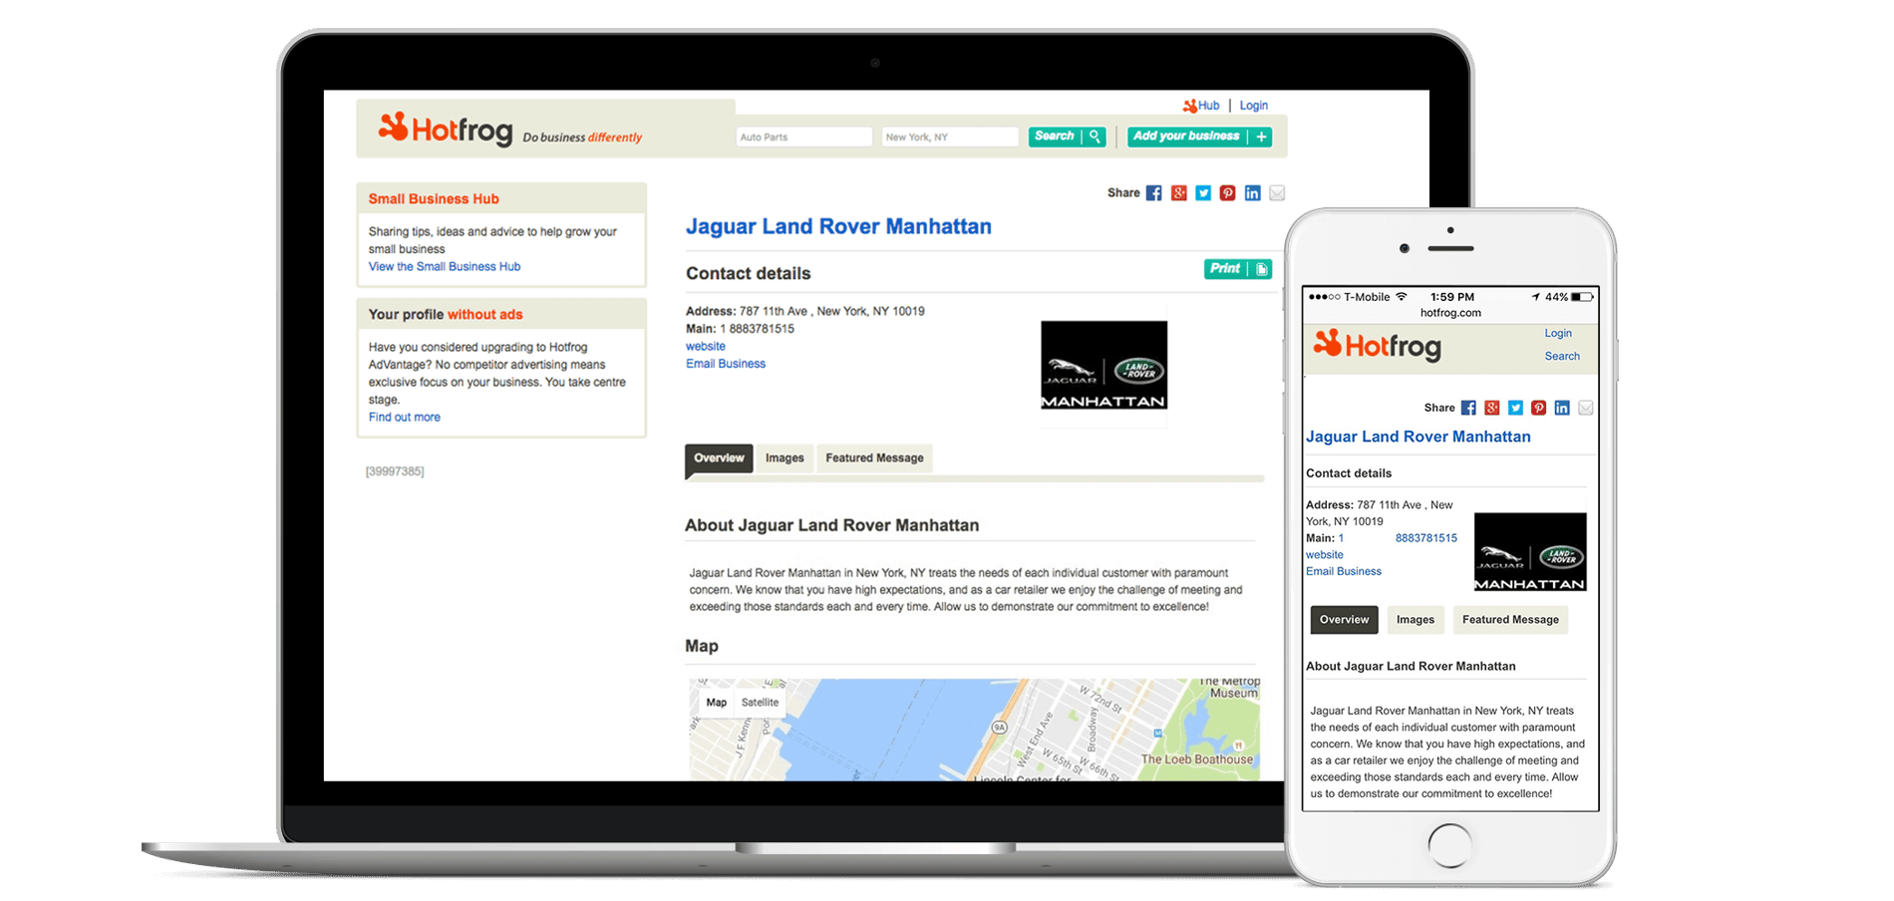Screen dimensions: 1894x901
Task: Open Featured Message tab on the phone
Action: tap(1510, 620)
